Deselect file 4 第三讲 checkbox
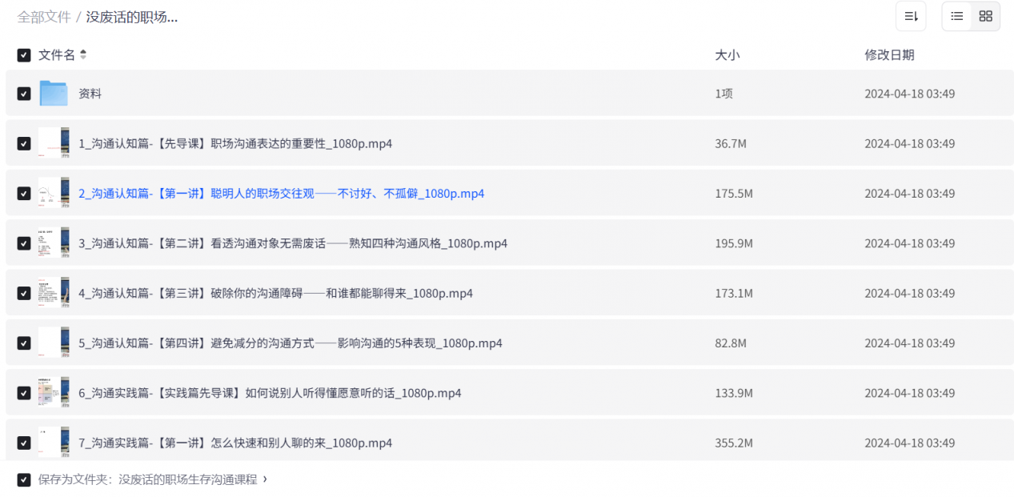 (x=24, y=294)
